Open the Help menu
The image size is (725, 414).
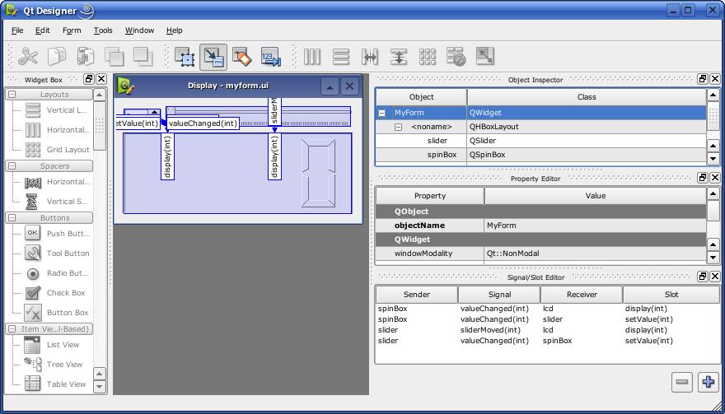point(175,30)
